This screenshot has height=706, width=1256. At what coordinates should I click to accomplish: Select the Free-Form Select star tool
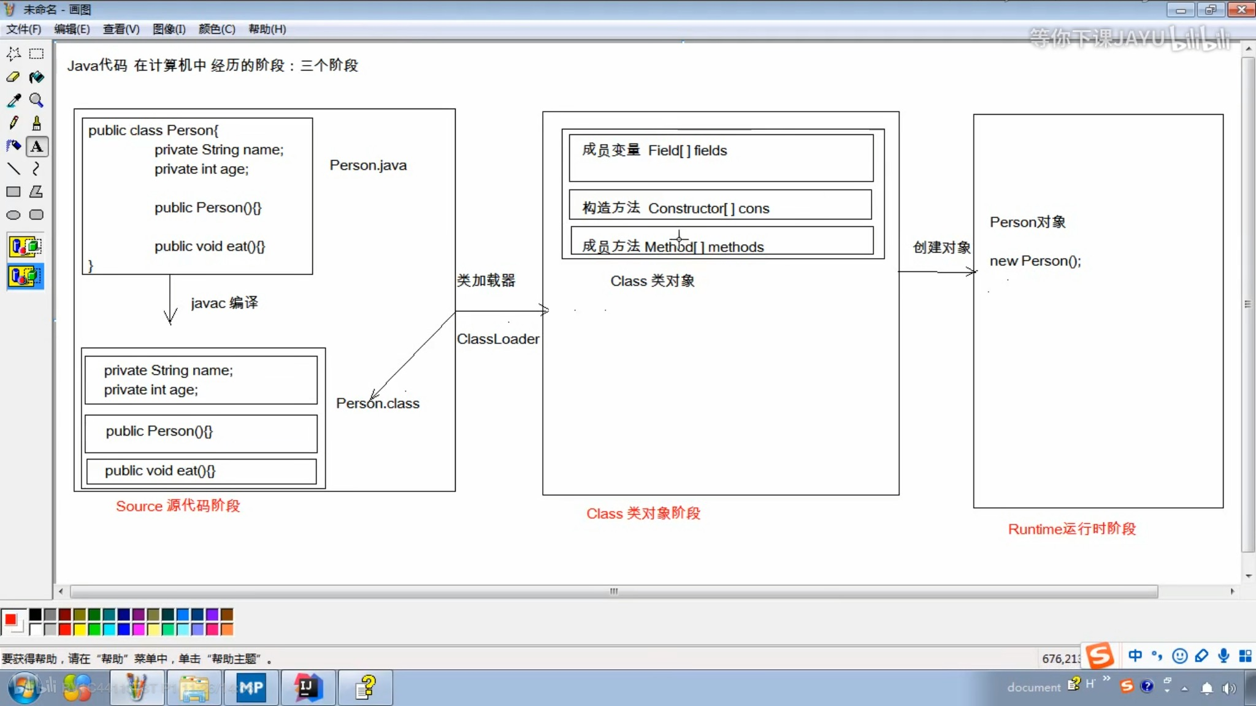tap(13, 54)
